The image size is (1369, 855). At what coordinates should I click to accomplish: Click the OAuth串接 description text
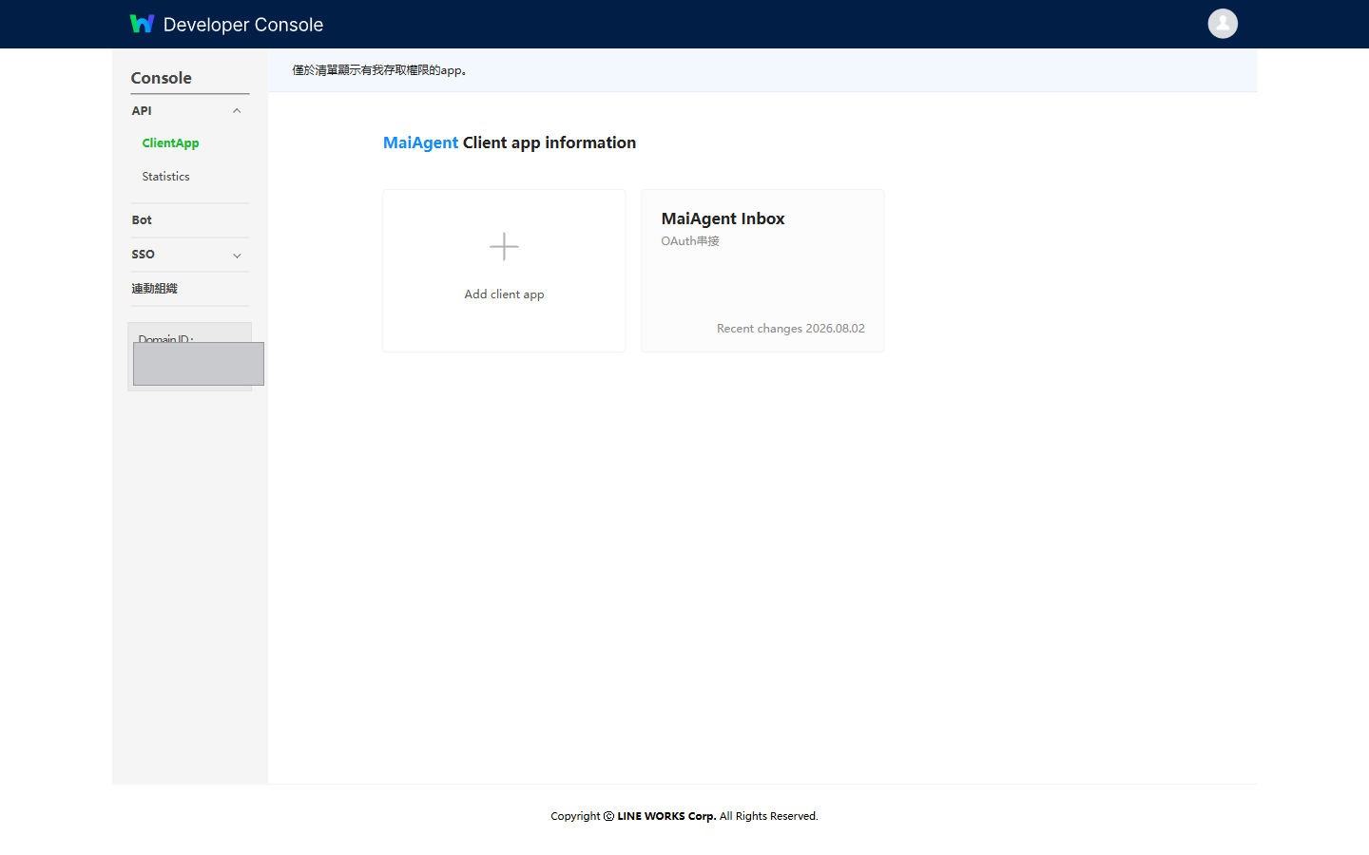[x=690, y=241]
